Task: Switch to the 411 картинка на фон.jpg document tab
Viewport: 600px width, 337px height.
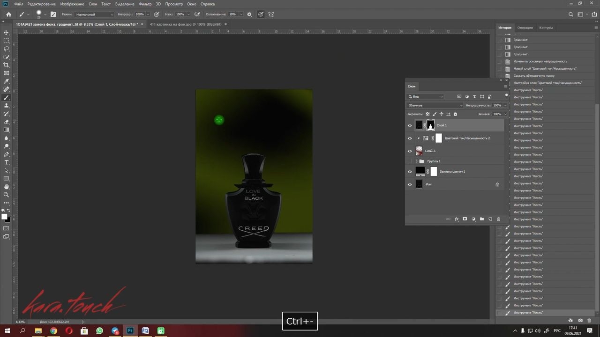Action: tap(186, 24)
